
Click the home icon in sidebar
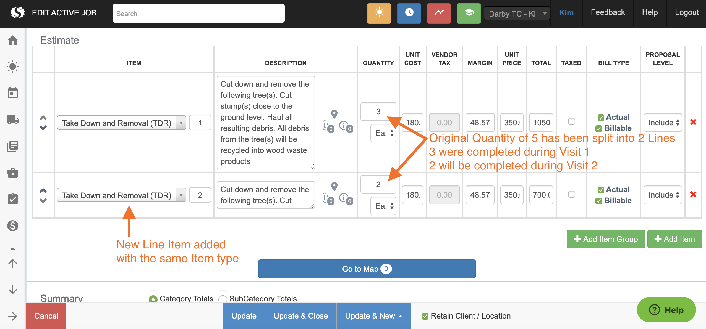point(13,40)
